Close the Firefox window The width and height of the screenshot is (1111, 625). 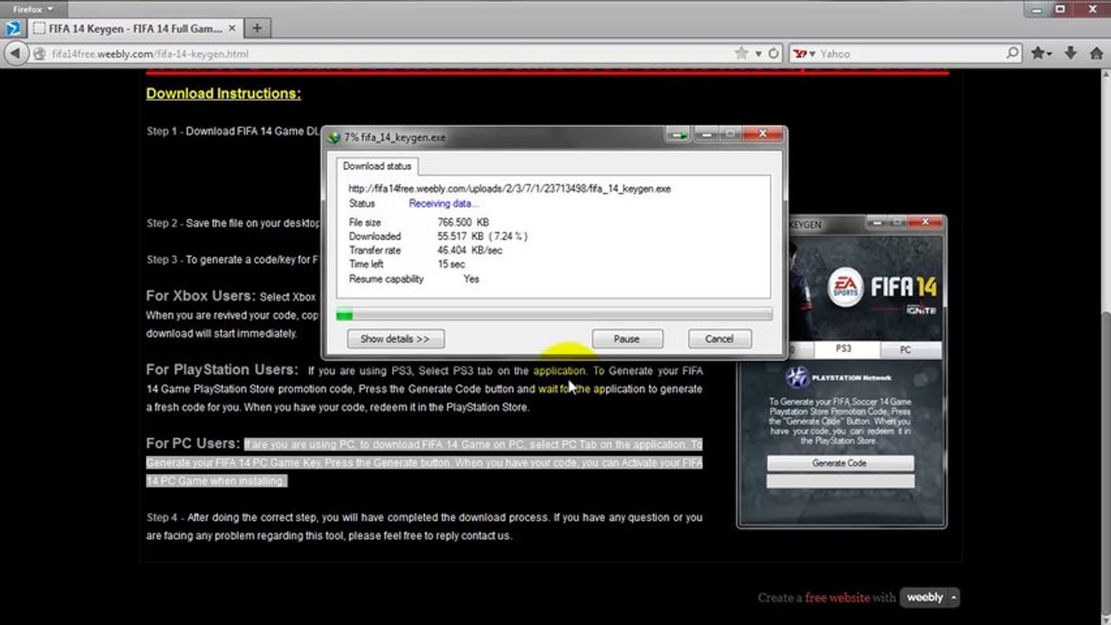pos(1092,9)
